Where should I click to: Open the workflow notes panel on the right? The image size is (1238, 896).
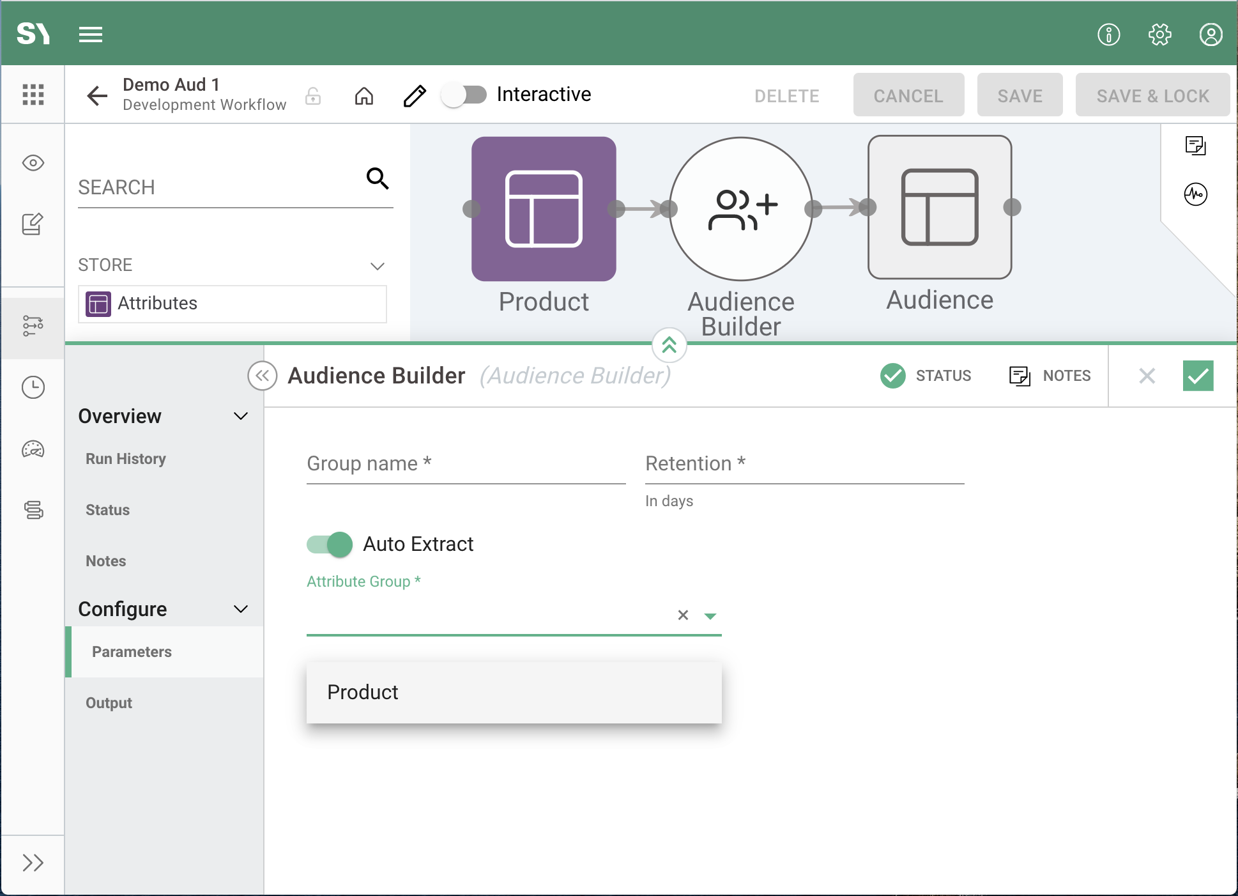click(1196, 146)
